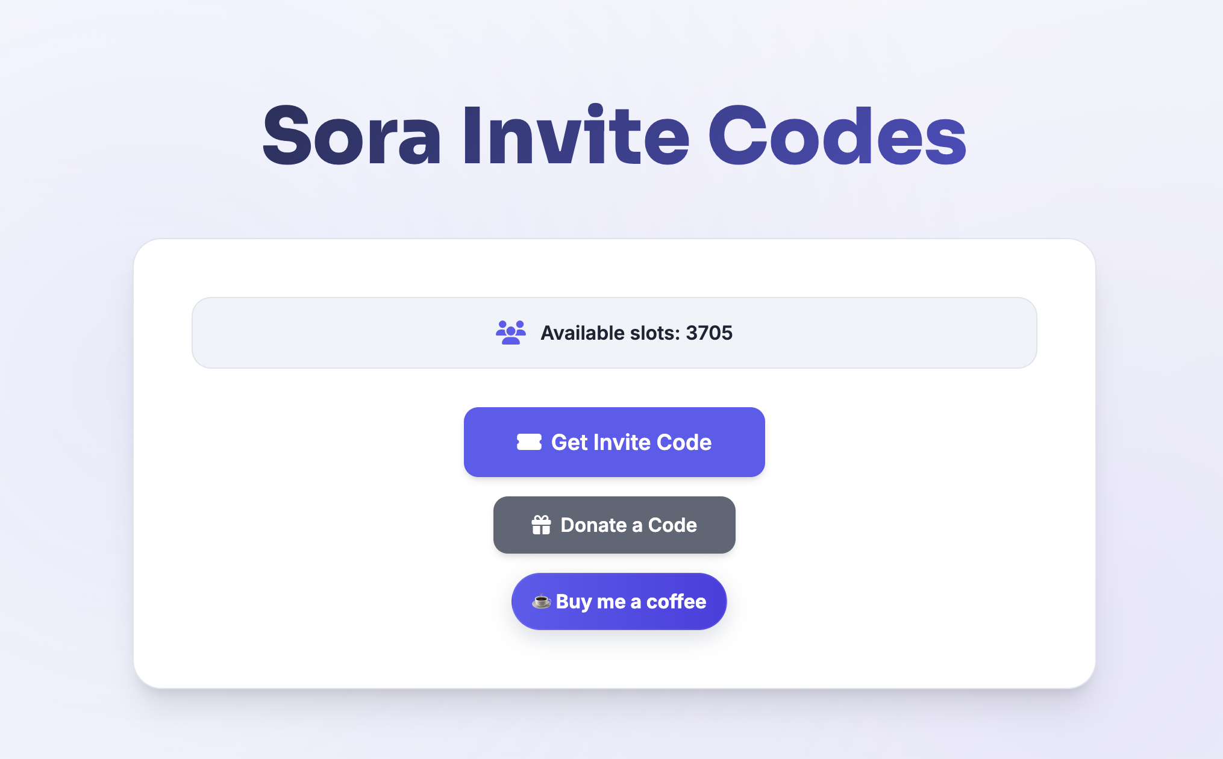Click the gift icon on Donate a Code
The image size is (1223, 759).
pyautogui.click(x=541, y=525)
